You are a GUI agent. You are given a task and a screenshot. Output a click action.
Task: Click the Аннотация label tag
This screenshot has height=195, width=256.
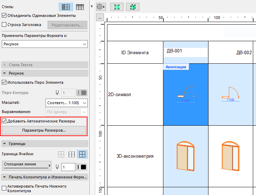176,67
